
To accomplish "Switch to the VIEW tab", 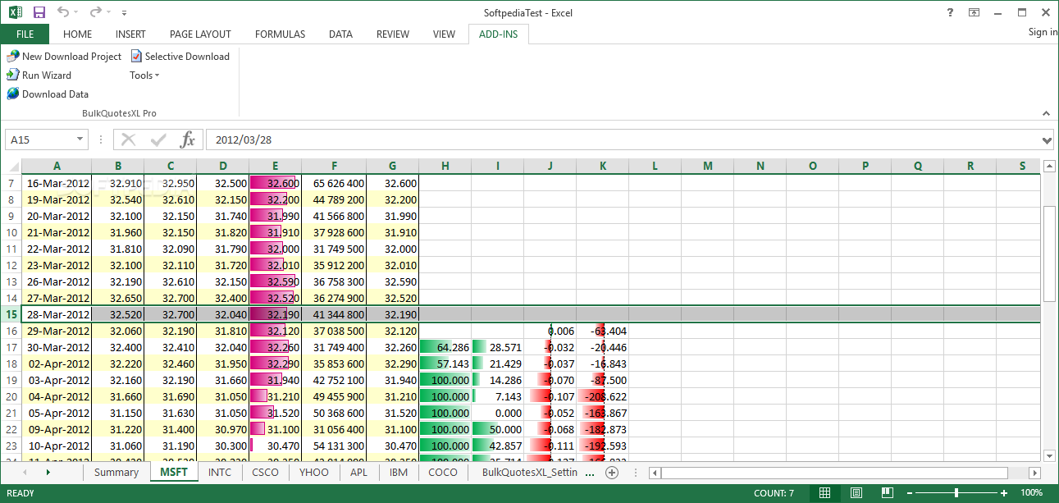I will 444,34.
